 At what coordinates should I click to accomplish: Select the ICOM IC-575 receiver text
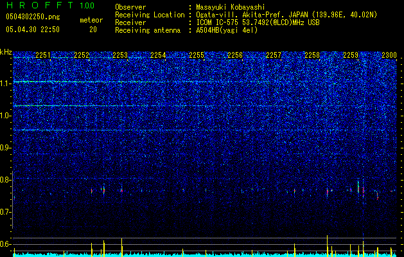(x=258, y=22)
